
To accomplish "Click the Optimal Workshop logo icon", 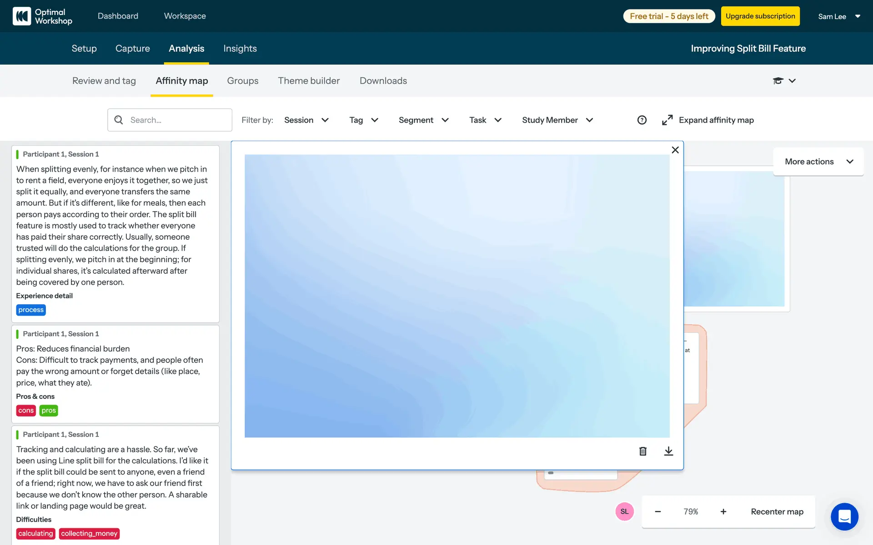I will (21, 16).
